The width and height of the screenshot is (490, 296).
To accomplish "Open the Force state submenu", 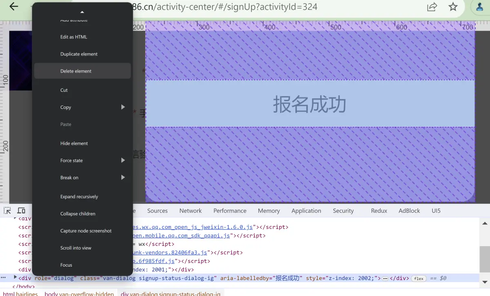I will (82, 161).
